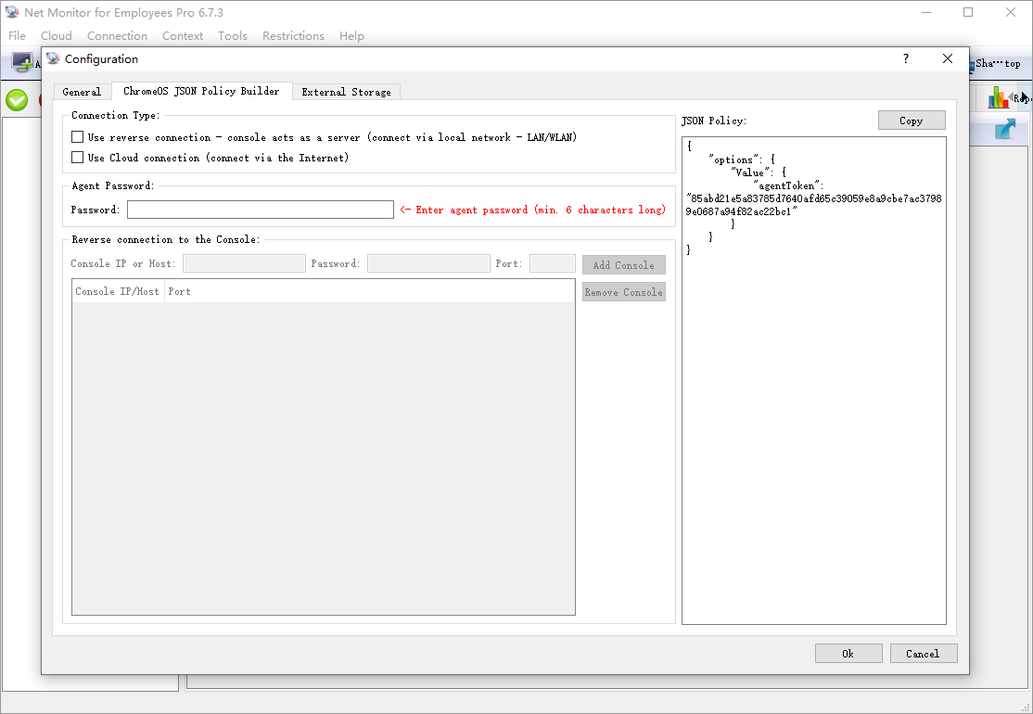1033x714 pixels.
Task: Click the Console IP or Host field
Action: [x=244, y=263]
